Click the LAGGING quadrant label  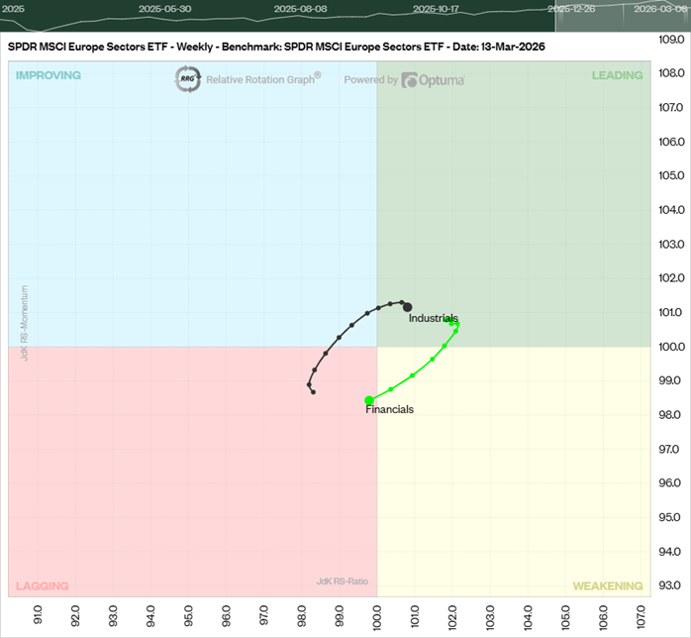(43, 585)
